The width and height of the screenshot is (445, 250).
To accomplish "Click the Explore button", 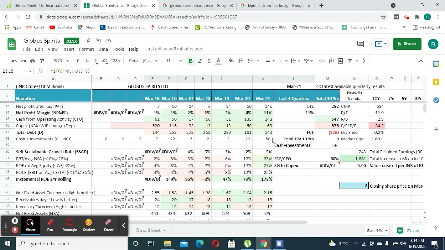I will (410, 231).
